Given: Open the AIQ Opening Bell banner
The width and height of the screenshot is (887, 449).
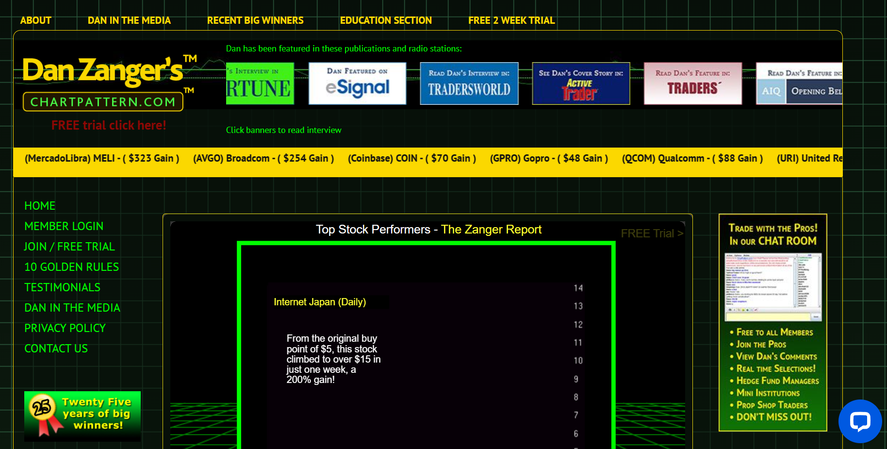Looking at the screenshot, I should (799, 83).
